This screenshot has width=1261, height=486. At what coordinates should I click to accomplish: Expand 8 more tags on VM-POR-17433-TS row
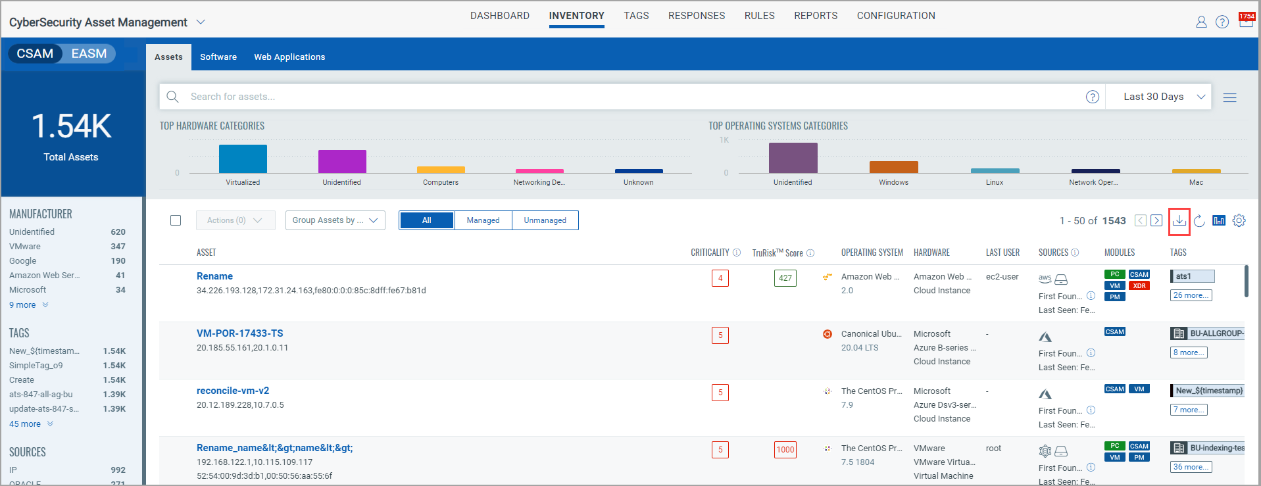coord(1189,352)
